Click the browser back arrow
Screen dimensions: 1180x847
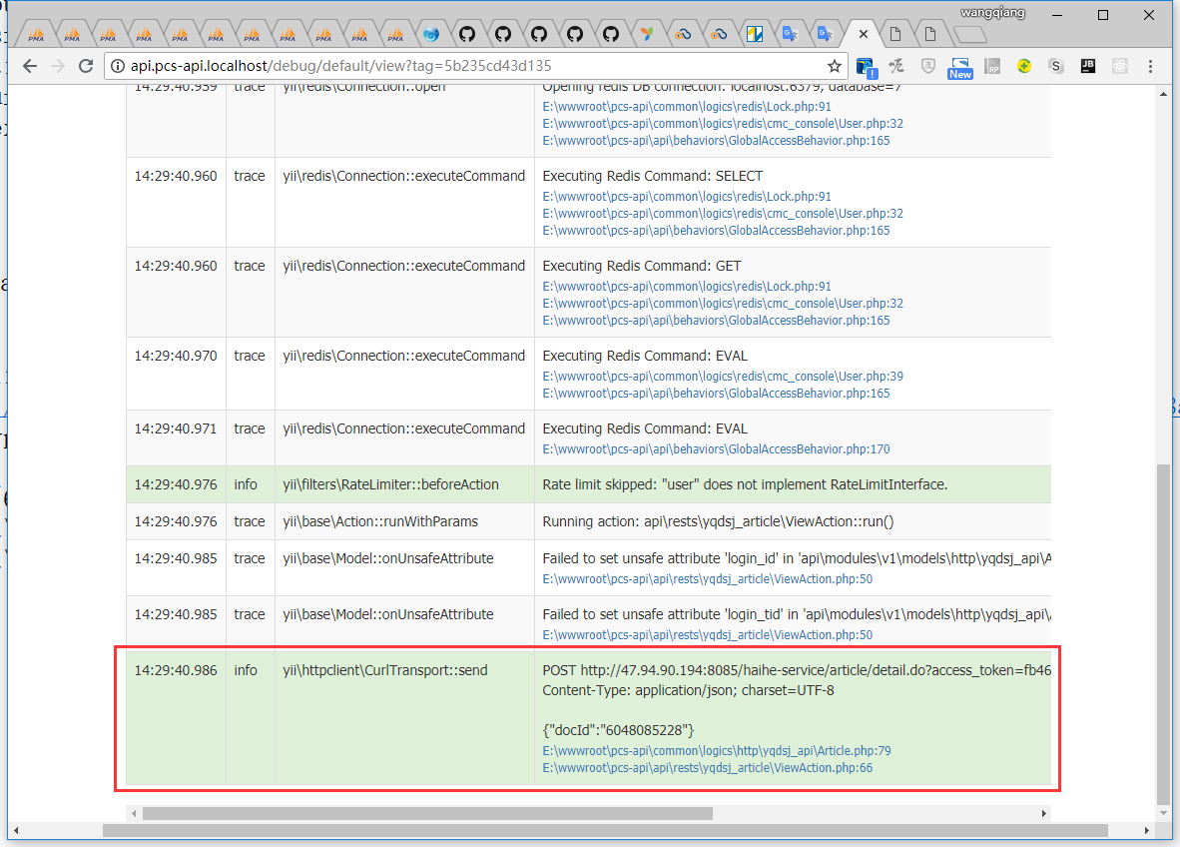click(x=29, y=67)
